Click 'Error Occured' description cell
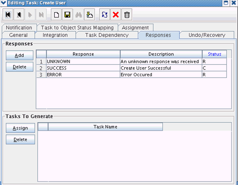 click(x=161, y=75)
